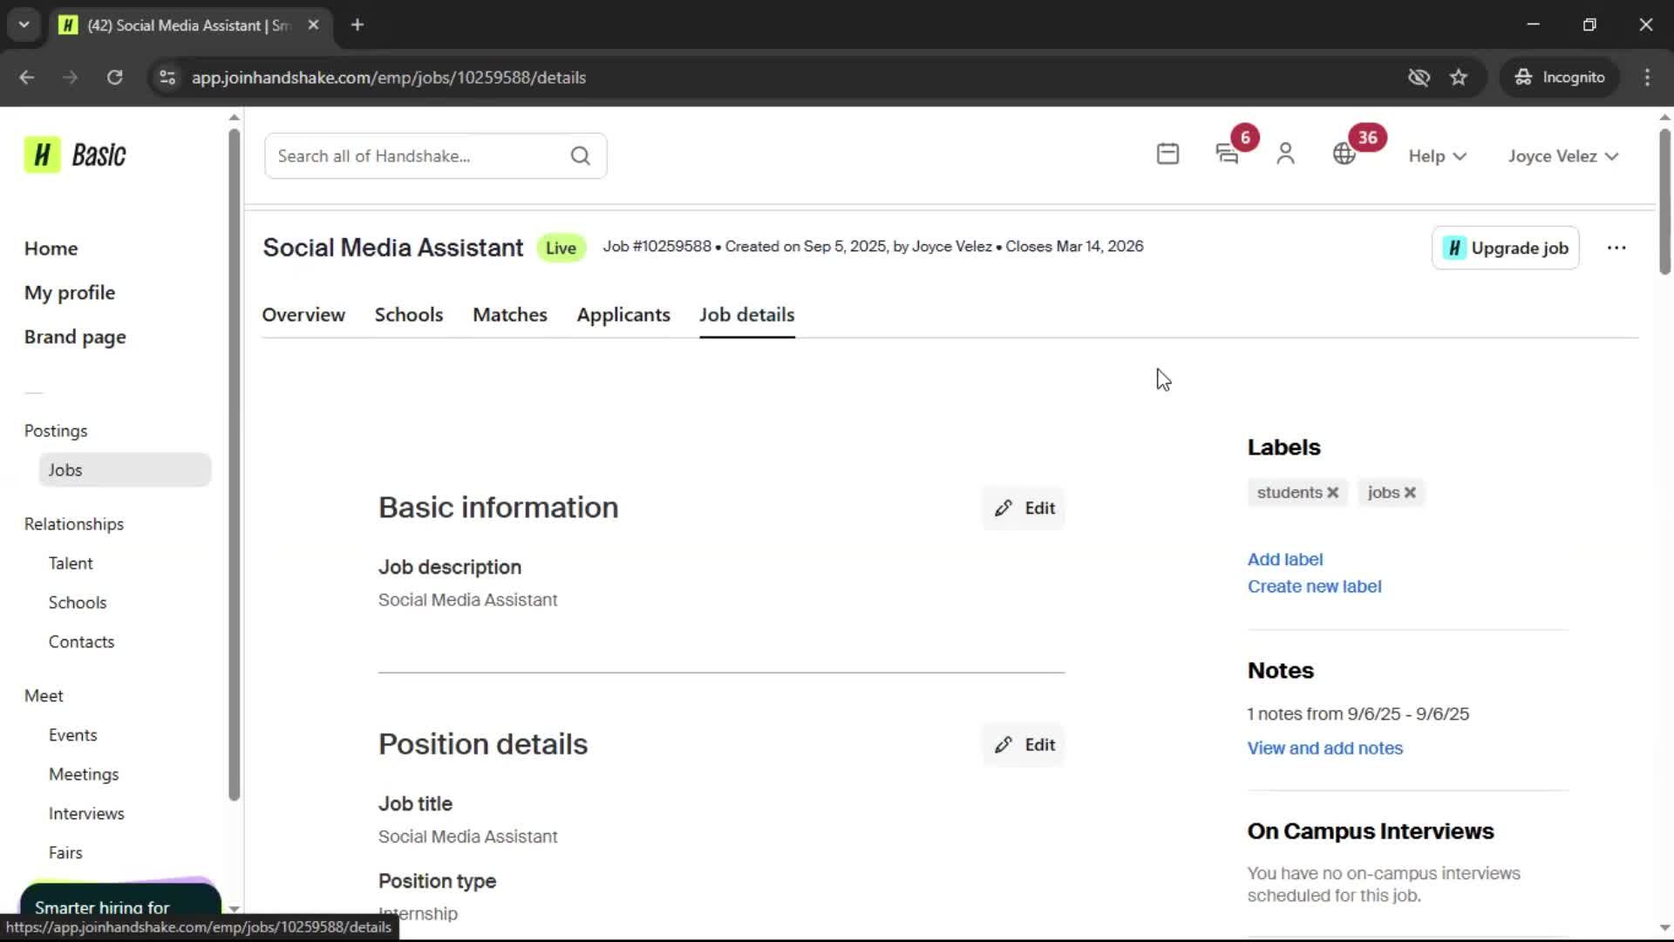Open messages icon with 6 badge

1227,154
